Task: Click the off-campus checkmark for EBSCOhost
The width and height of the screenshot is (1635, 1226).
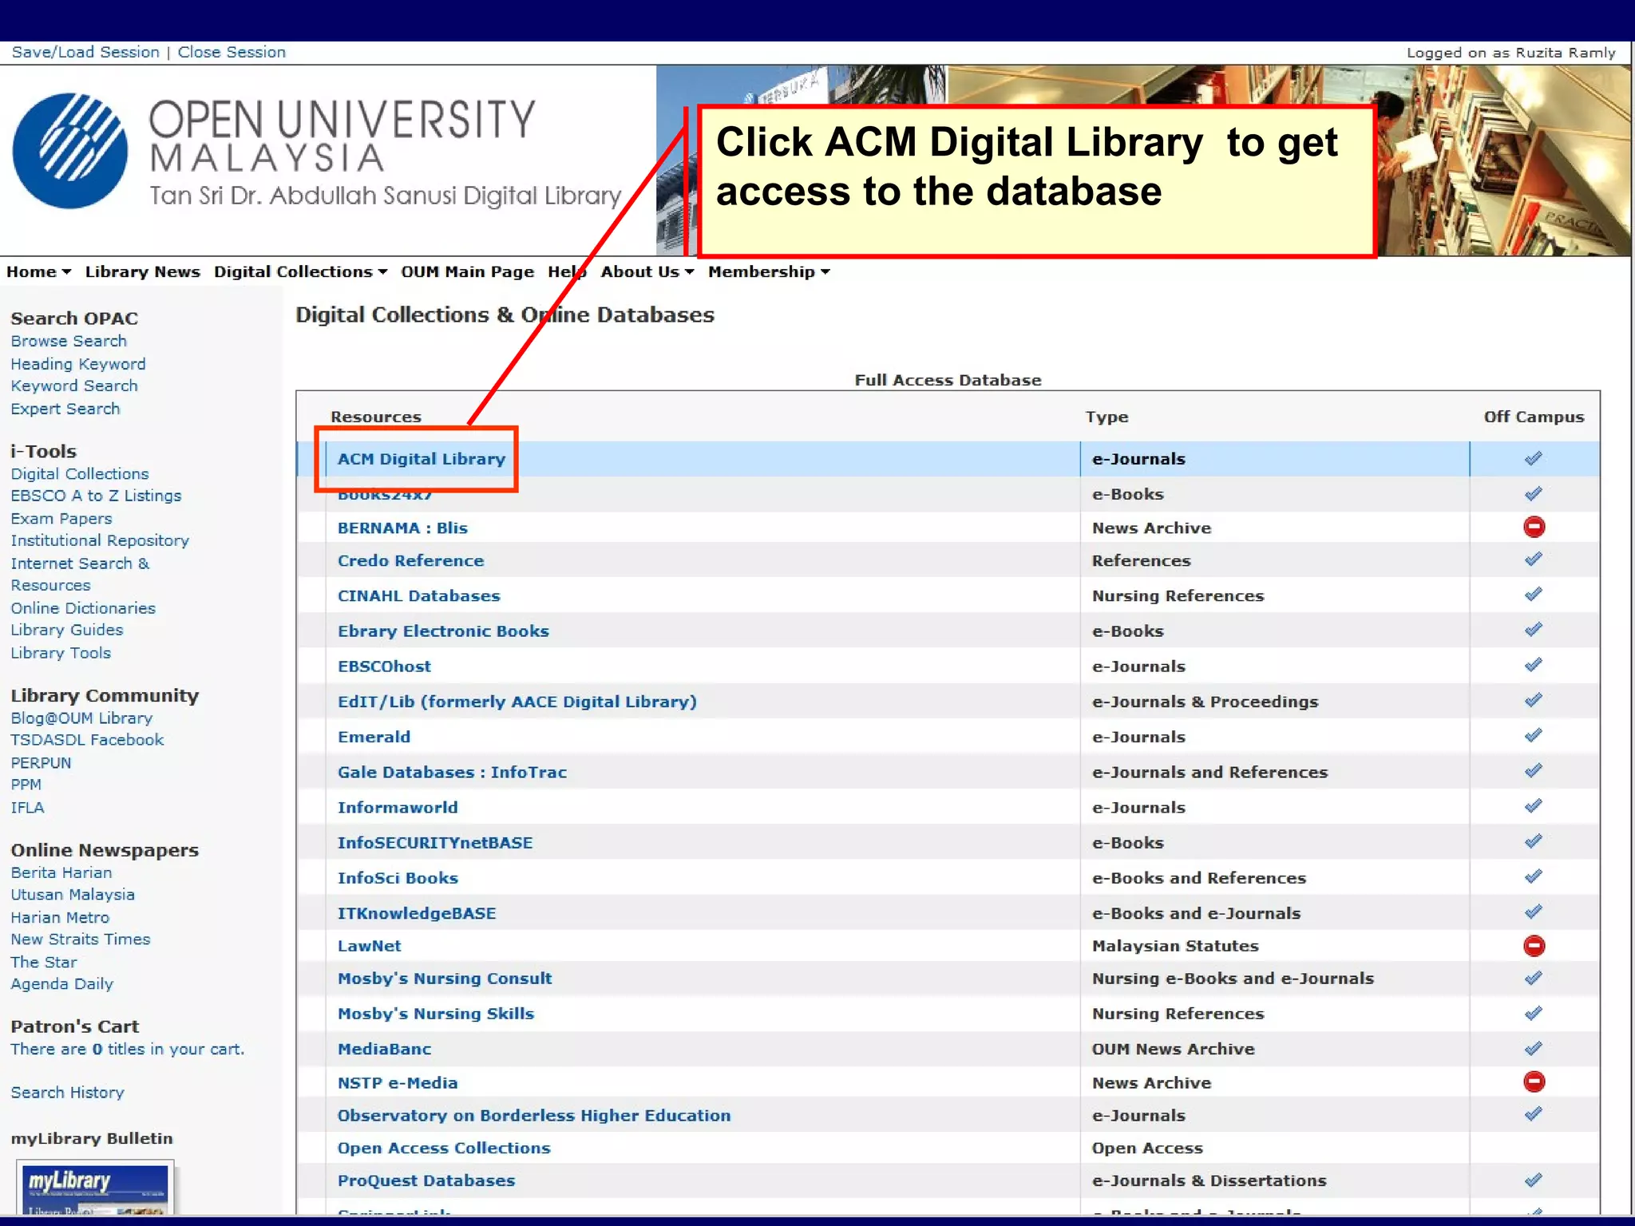Action: pos(1533,665)
